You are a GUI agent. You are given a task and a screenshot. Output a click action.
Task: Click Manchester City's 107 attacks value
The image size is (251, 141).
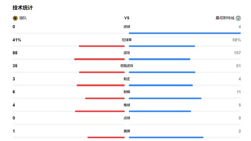tap(237, 53)
